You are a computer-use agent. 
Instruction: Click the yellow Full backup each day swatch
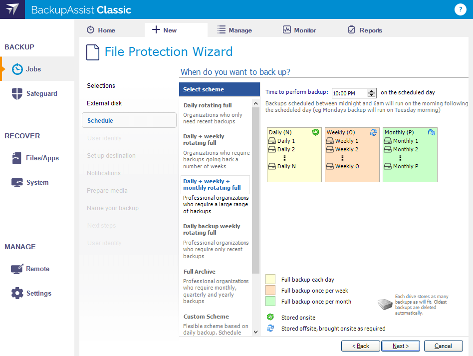[x=270, y=279]
